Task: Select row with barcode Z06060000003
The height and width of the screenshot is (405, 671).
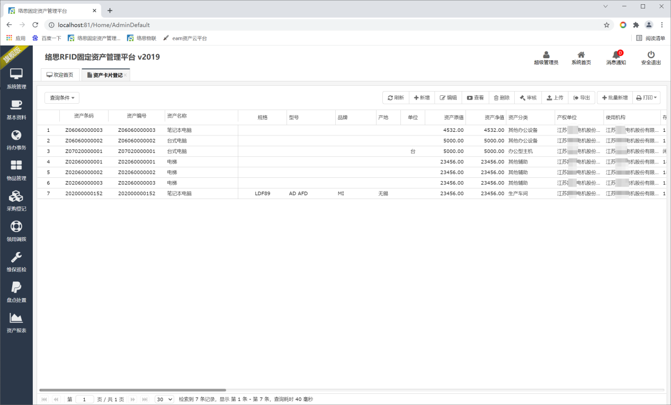Action: (352, 130)
